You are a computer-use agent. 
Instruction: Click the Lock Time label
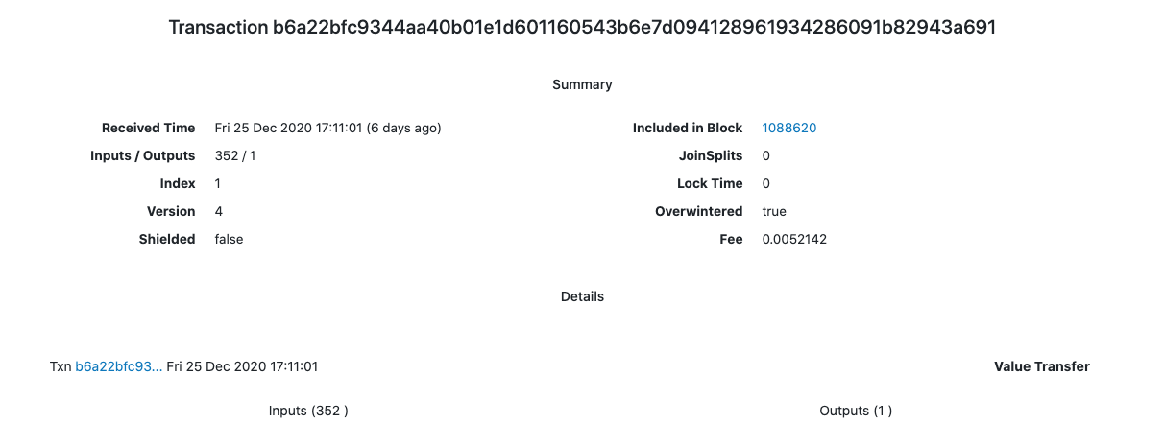pyautogui.click(x=710, y=183)
